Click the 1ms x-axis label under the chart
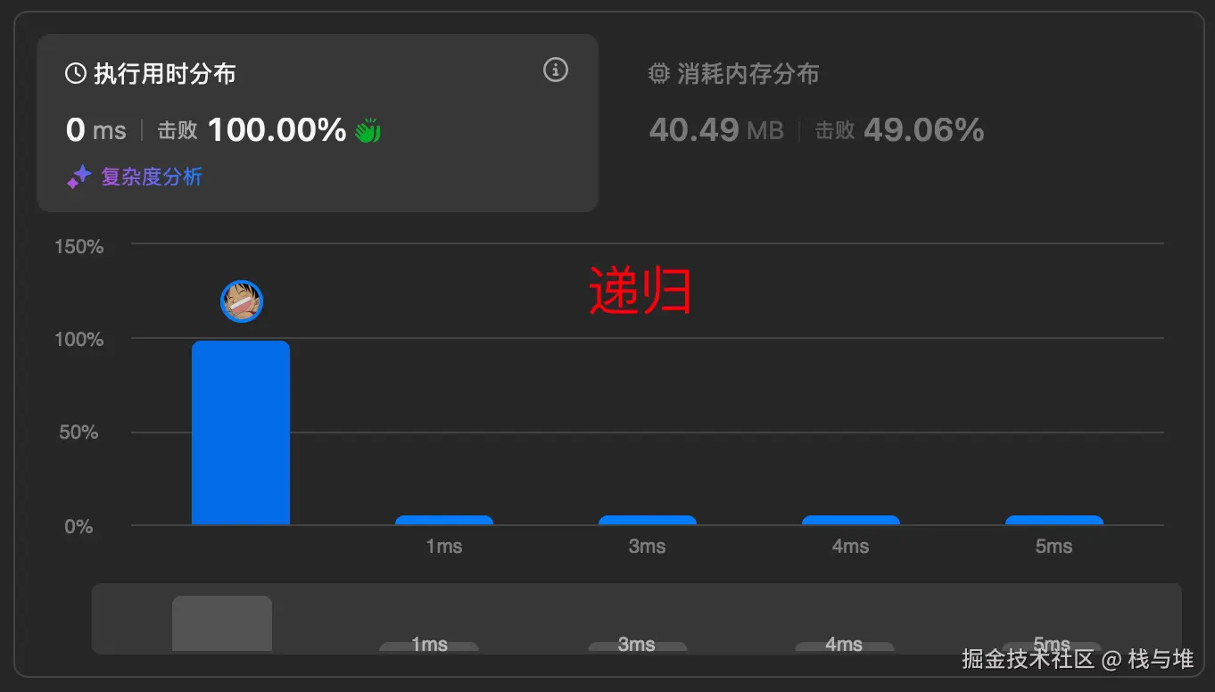This screenshot has height=692, width=1215. pos(444,546)
